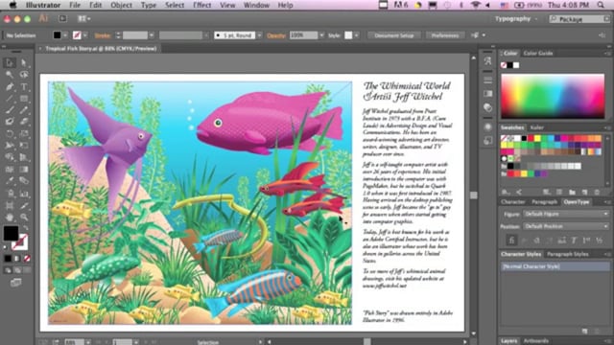614x345 pixels.
Task: Open the Effect menu
Action: coord(202,5)
